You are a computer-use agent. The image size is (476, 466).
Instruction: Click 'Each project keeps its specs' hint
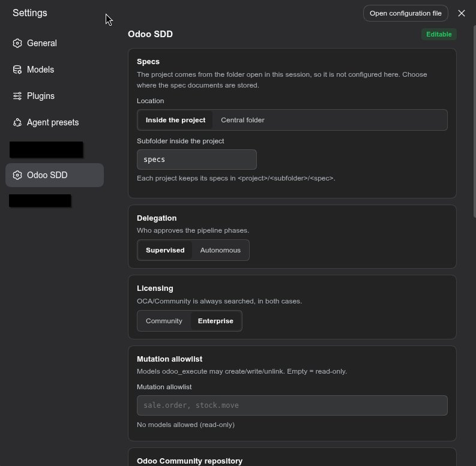click(x=236, y=178)
